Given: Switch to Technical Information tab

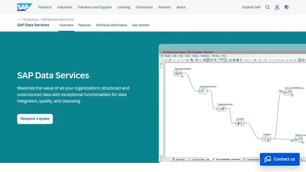Looking at the screenshot, I should pyautogui.click(x=111, y=25).
